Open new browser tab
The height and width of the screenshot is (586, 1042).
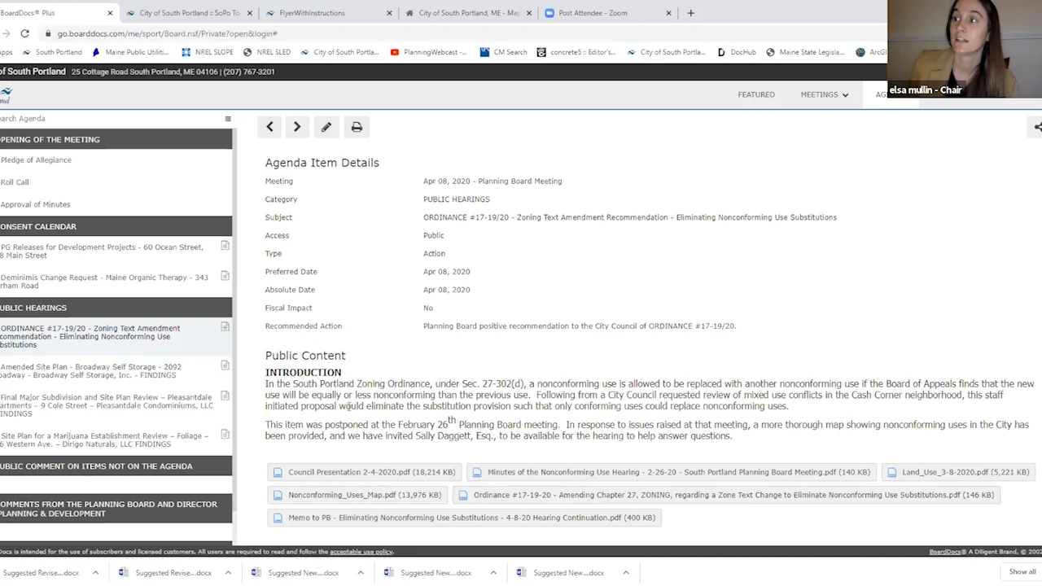[x=690, y=13]
